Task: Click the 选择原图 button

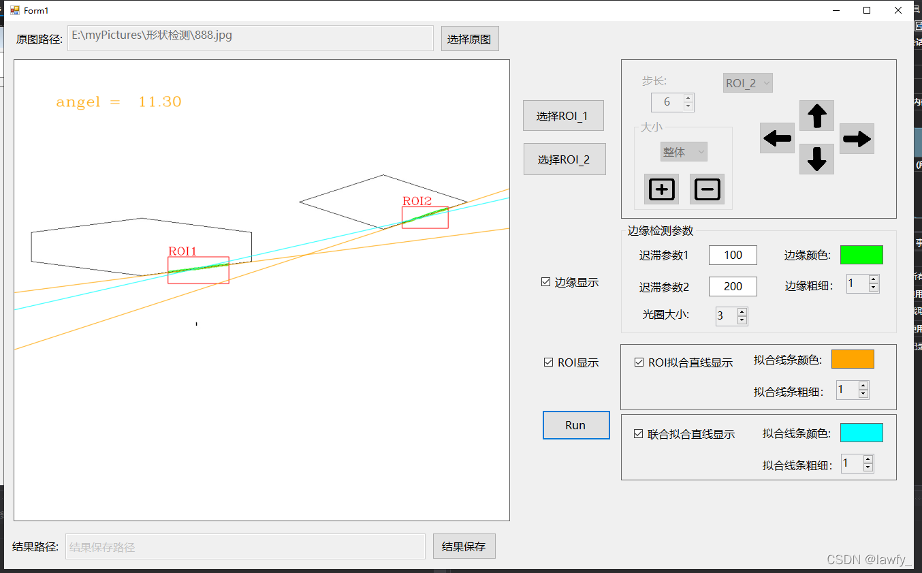Action: point(470,39)
